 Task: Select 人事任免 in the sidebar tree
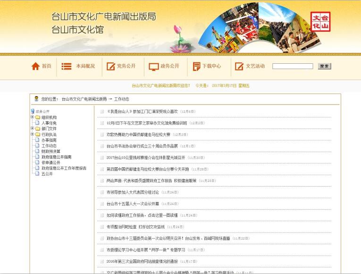[x=49, y=123]
